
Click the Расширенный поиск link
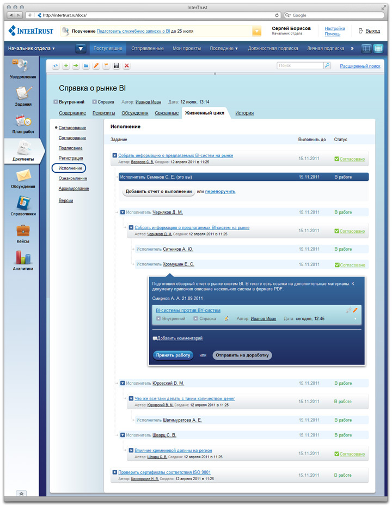(360, 66)
